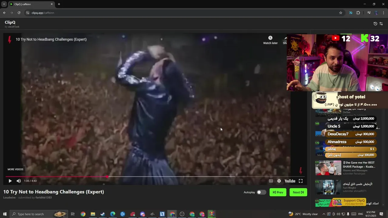Viewport: 388px width, 218px height.
Task: Open a new browser tab
Action: (x=59, y=4)
